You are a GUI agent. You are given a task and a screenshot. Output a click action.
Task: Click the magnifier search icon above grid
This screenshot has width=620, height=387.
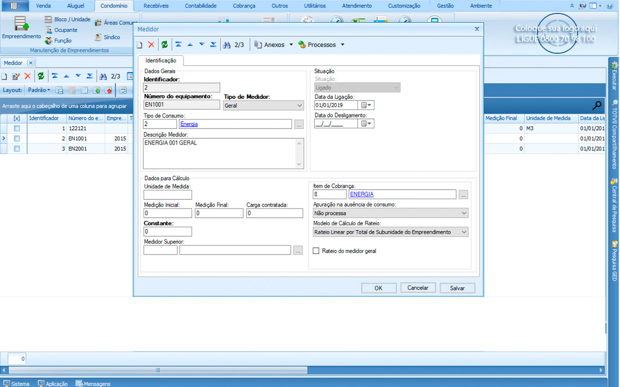pos(596,106)
